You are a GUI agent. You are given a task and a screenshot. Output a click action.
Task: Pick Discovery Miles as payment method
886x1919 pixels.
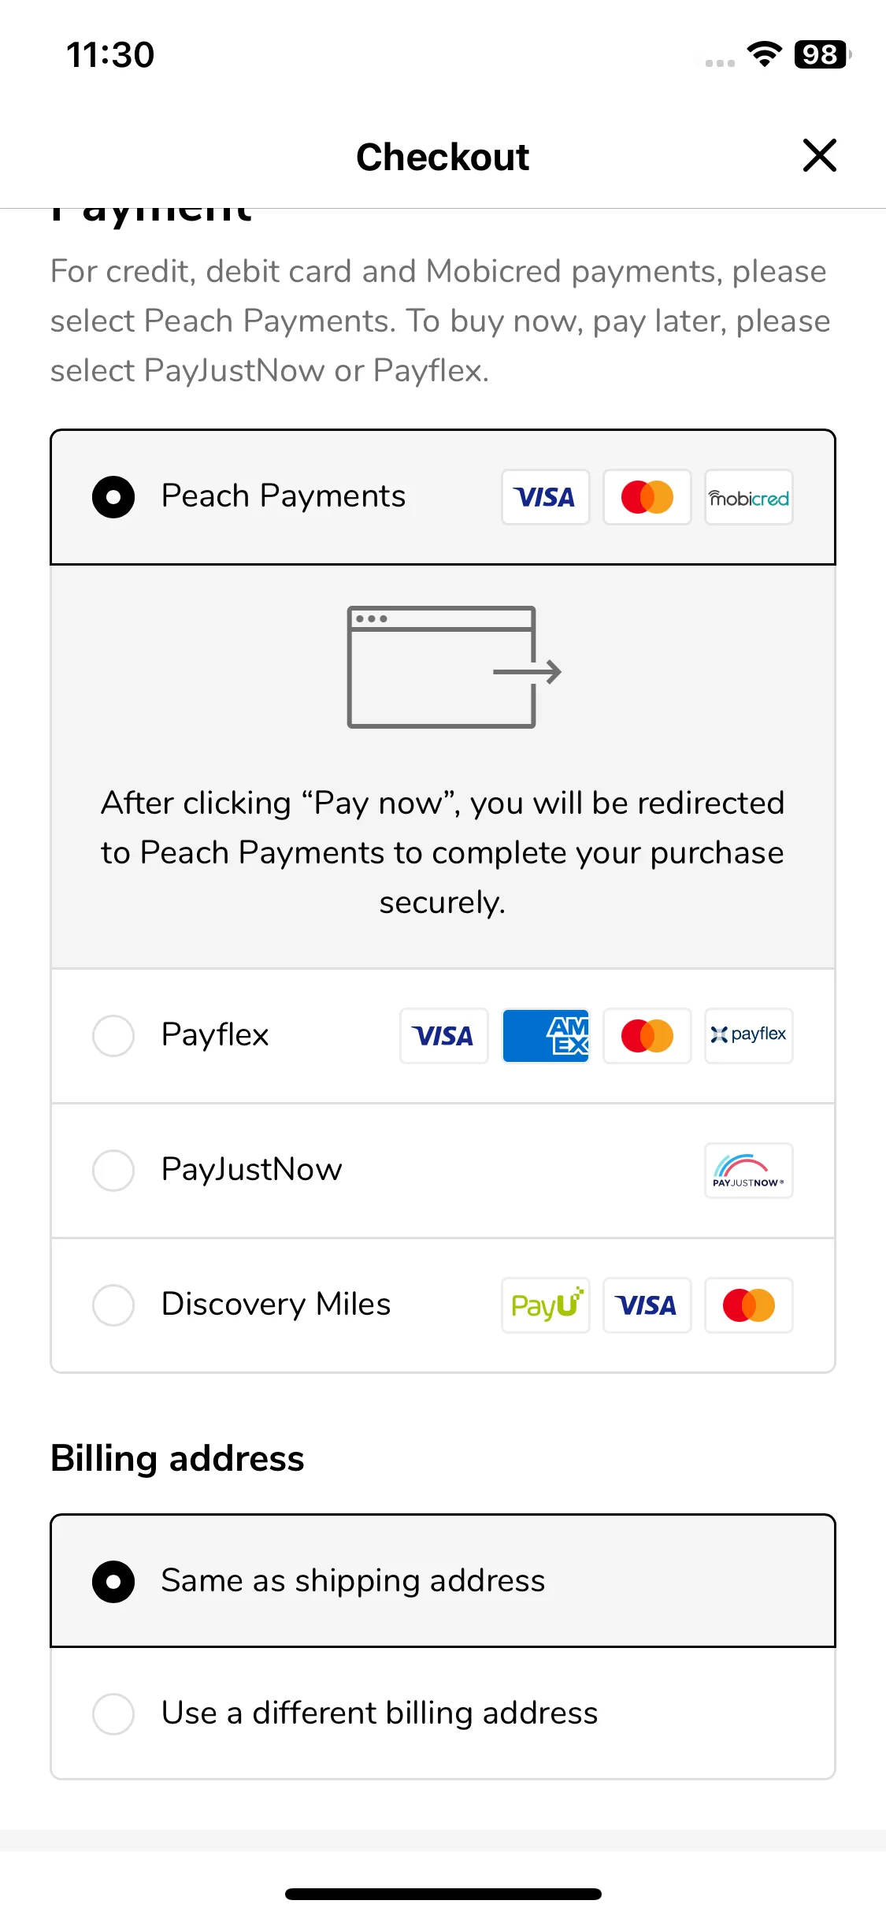(x=443, y=1305)
